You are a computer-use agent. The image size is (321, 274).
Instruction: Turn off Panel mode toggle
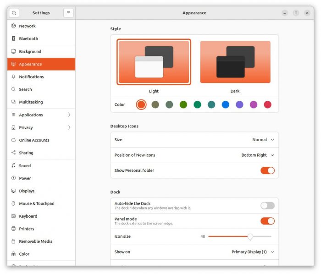267,221
